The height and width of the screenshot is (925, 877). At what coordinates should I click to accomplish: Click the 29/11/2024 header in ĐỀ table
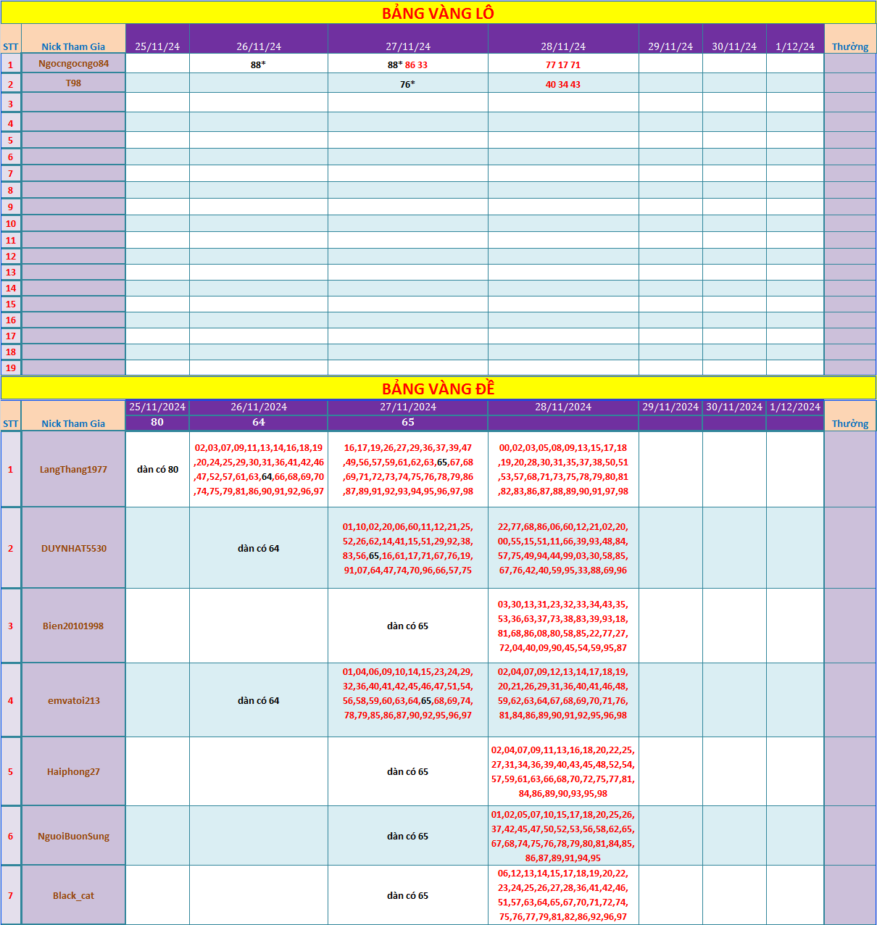[670, 407]
